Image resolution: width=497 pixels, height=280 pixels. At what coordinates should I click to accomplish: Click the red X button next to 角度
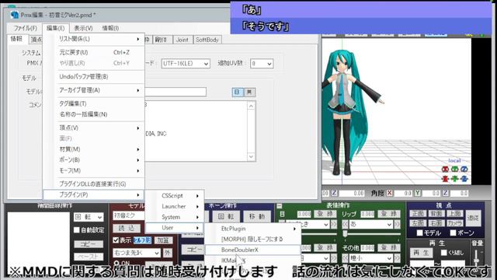click(x=390, y=193)
